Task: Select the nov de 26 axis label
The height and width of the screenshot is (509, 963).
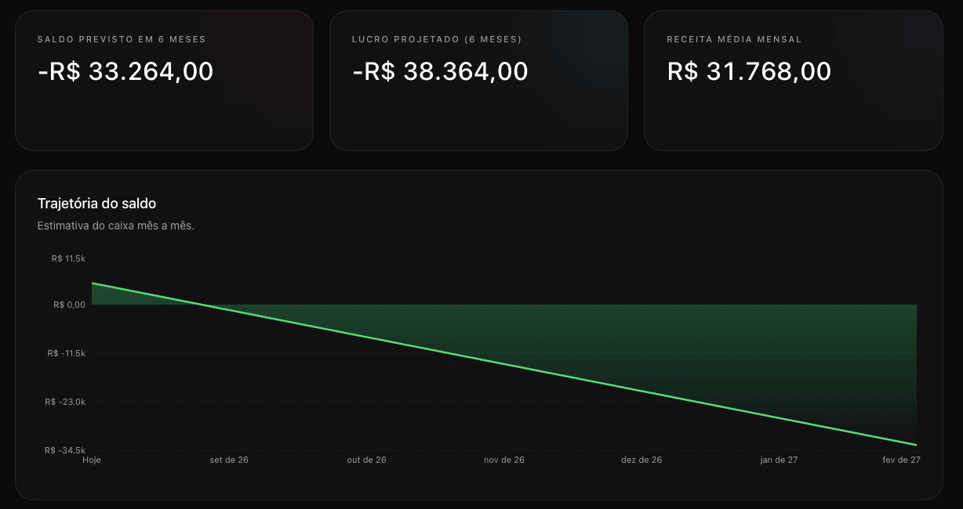Action: click(x=504, y=460)
